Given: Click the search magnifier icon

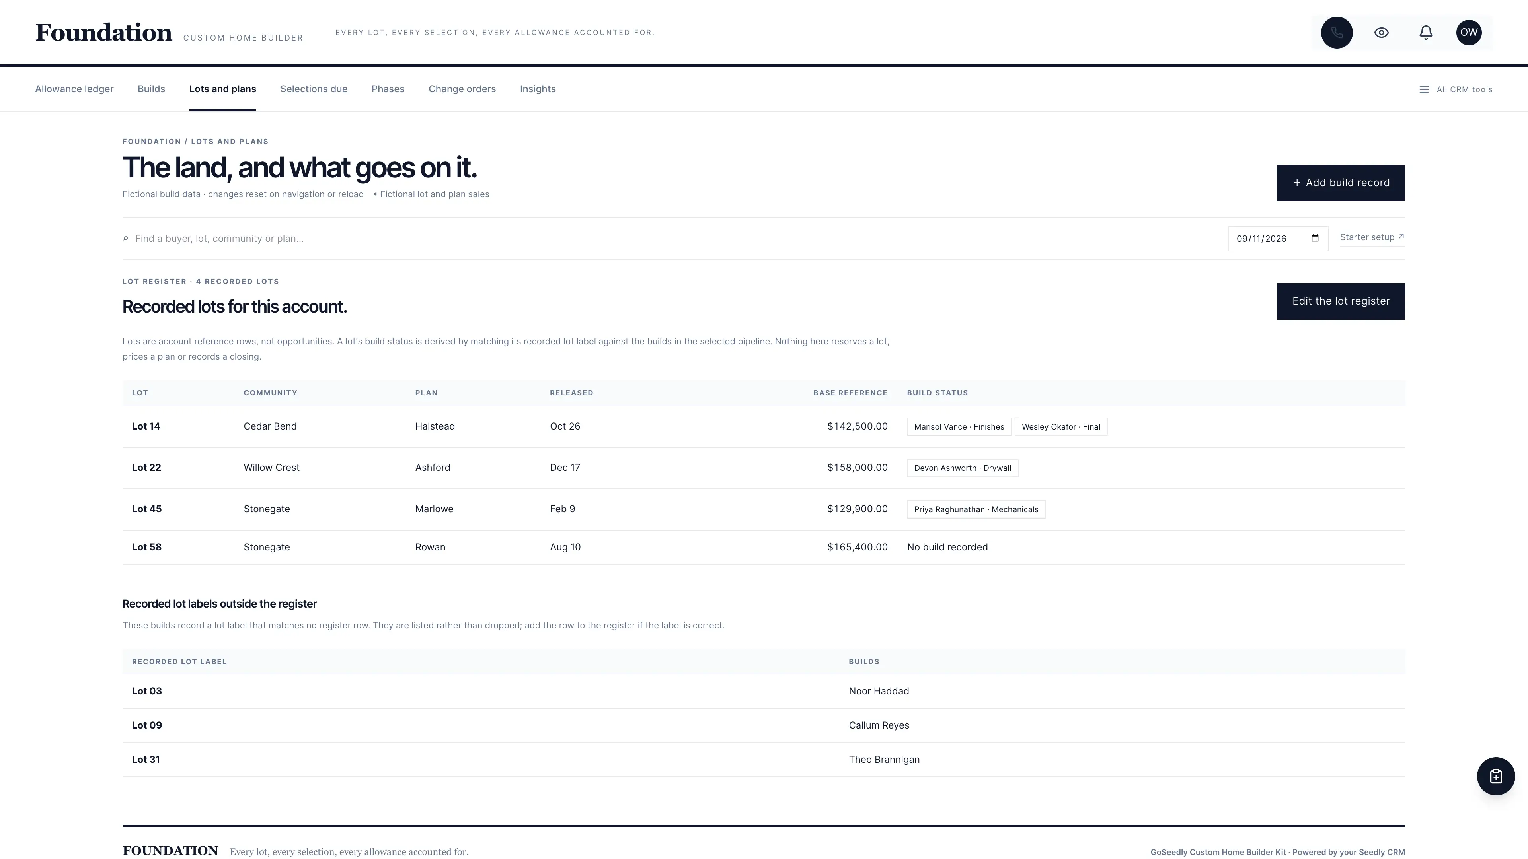Looking at the screenshot, I should (126, 239).
